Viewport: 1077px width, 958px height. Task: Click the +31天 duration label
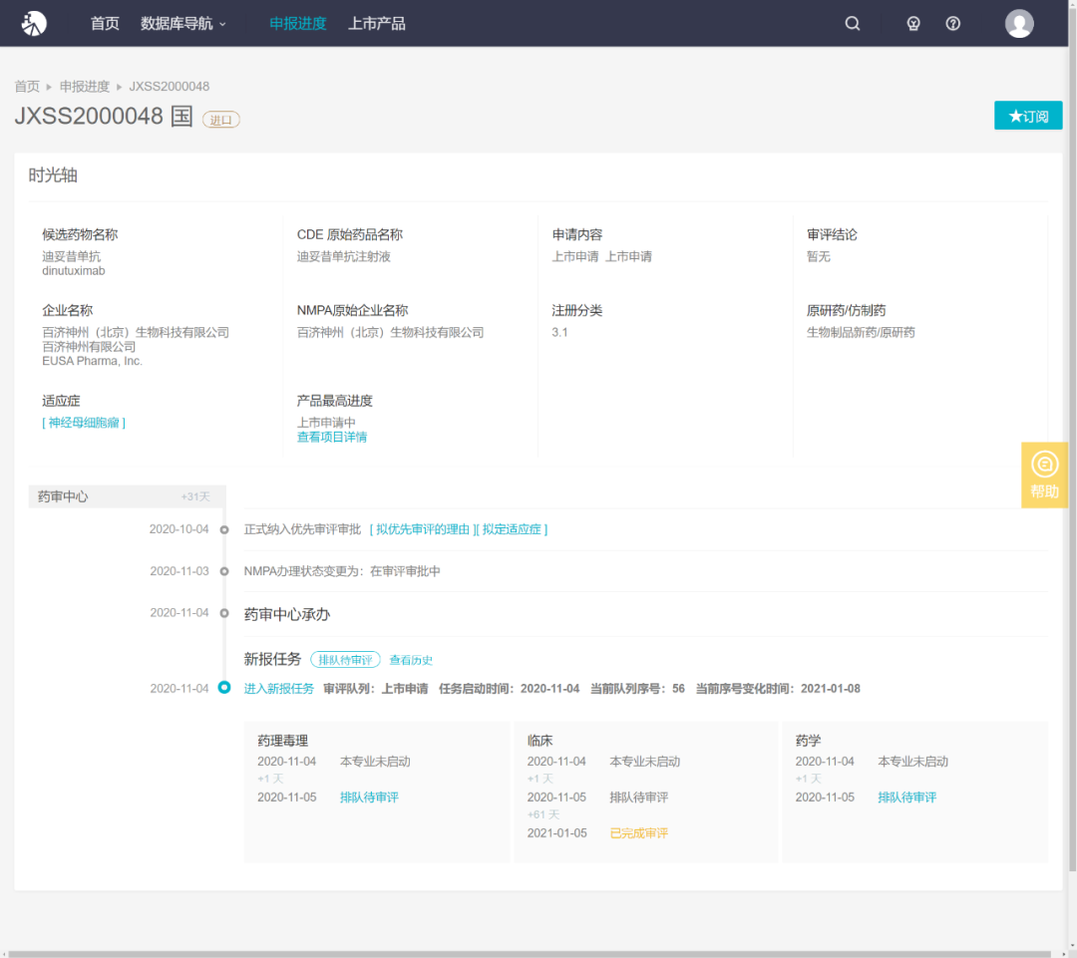(195, 496)
